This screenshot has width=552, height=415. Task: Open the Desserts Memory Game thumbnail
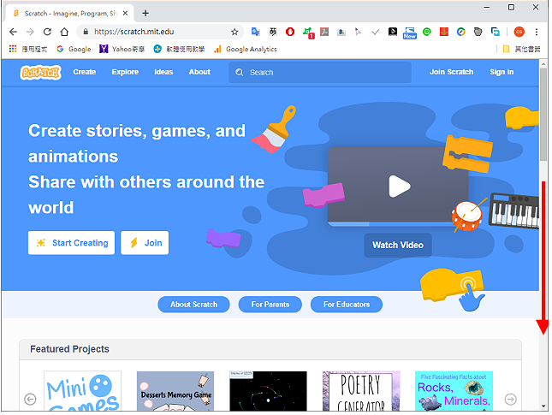175,391
